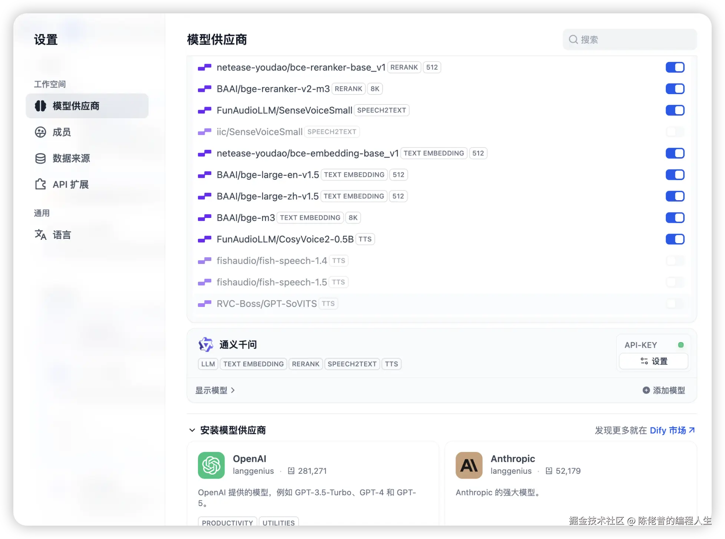This screenshot has width=725, height=539.
Task: Open 语言 settings
Action: [87, 235]
